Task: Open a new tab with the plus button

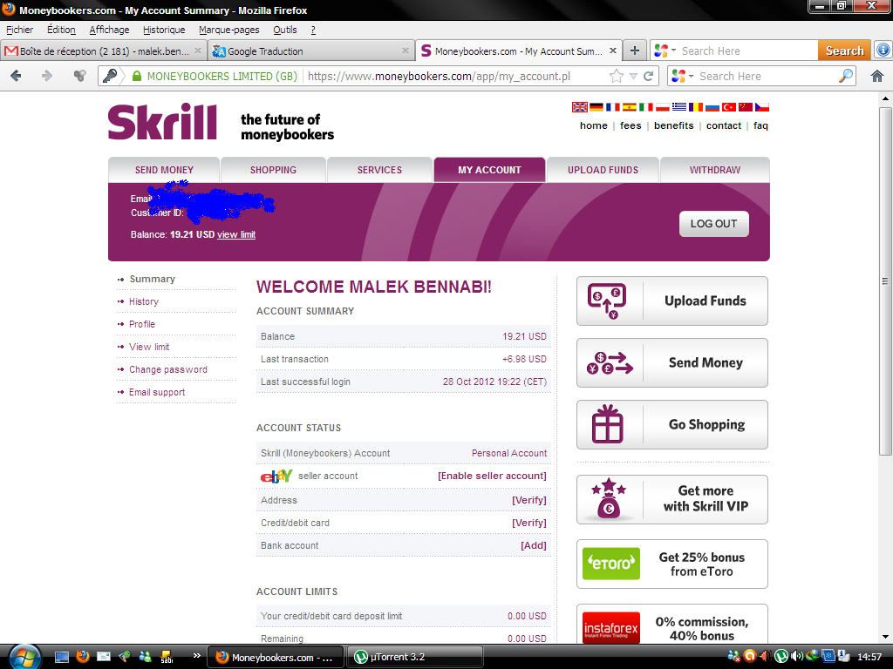Action: click(635, 51)
